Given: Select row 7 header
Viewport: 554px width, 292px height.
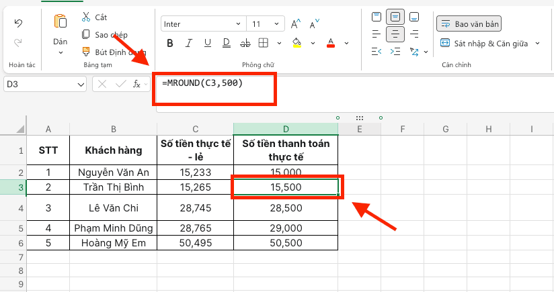Looking at the screenshot, I should 13,258.
